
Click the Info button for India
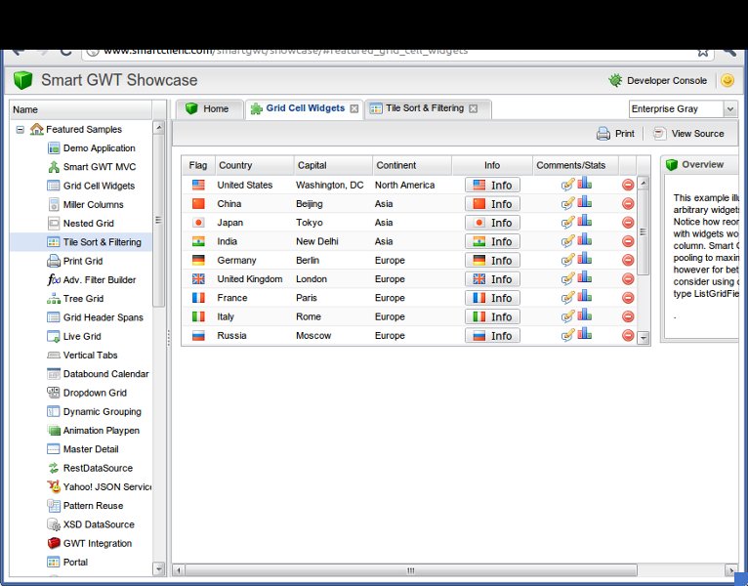492,241
